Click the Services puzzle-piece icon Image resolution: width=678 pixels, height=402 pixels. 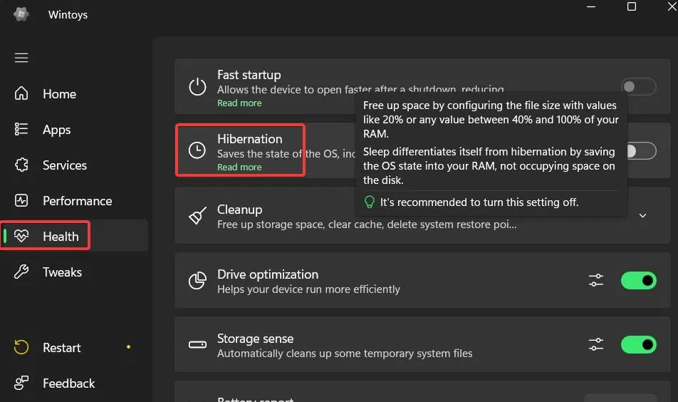click(x=21, y=165)
